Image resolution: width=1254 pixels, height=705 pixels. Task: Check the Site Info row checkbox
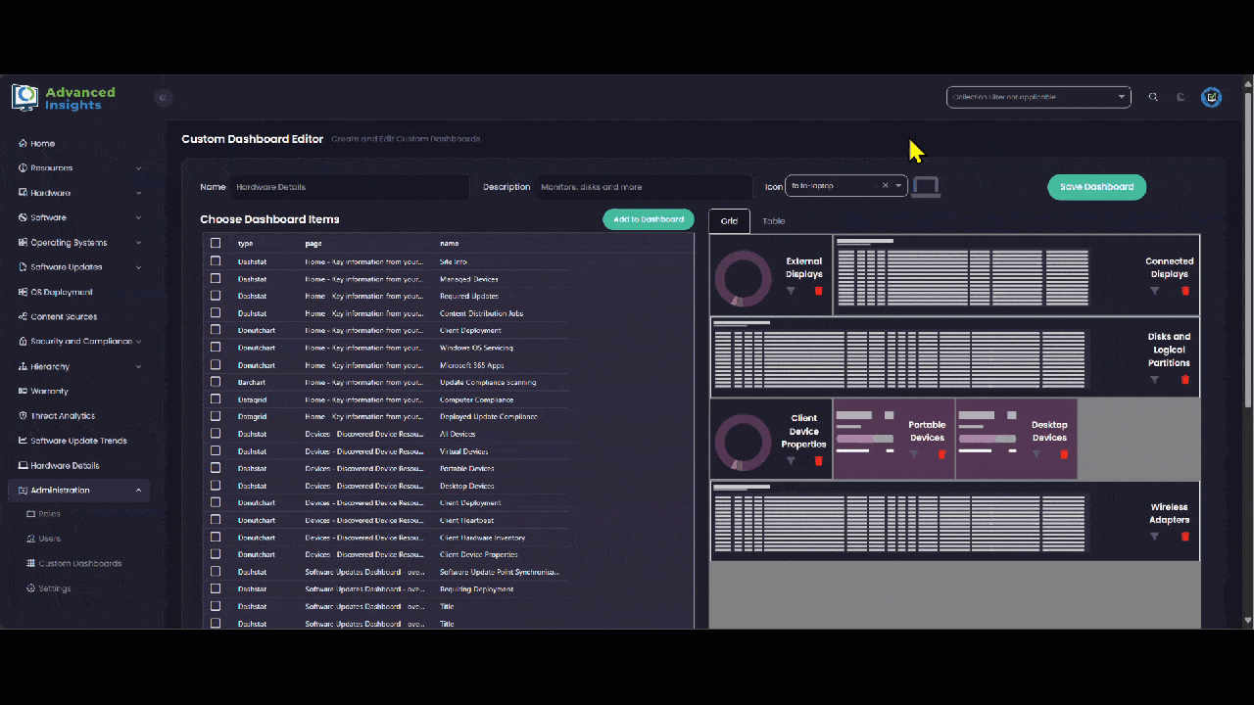click(x=216, y=261)
